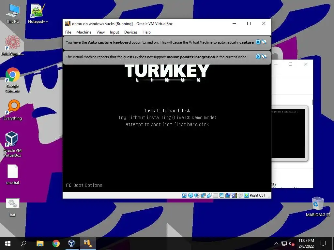Select DataWagon desktop shortcut

point(13,46)
